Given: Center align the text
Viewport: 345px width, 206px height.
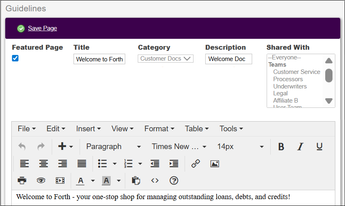Looking at the screenshot, I should (x=44, y=164).
